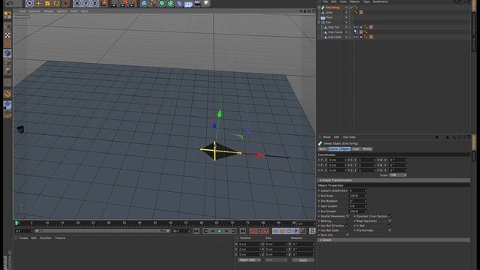
Task: Click the End Scale value field
Action: tap(358, 196)
